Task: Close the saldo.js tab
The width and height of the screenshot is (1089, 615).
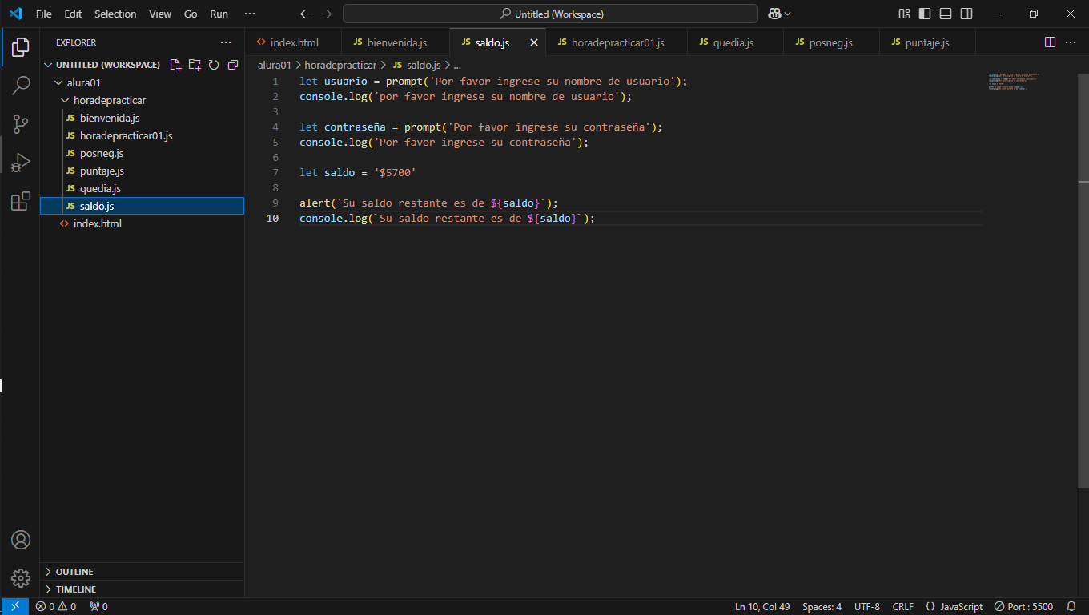Action: [534, 42]
